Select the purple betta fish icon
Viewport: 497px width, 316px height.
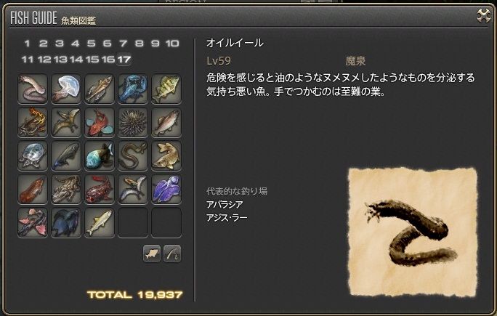[166, 189]
